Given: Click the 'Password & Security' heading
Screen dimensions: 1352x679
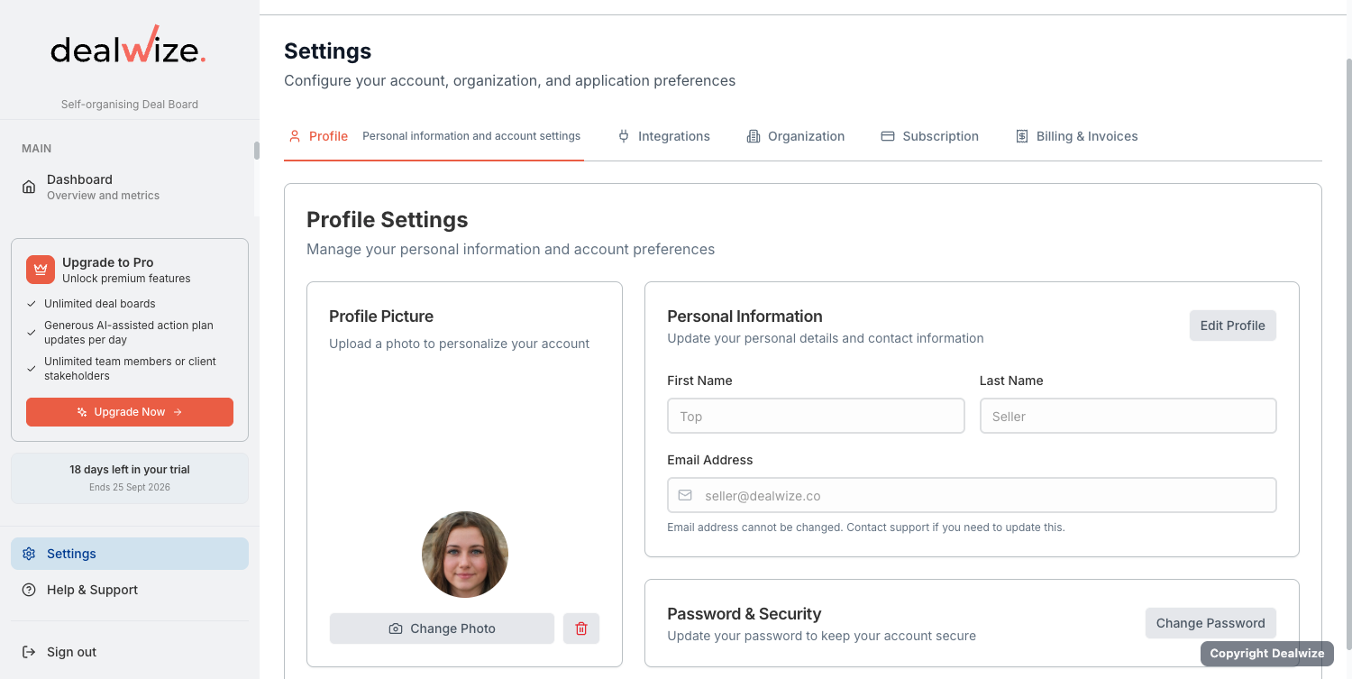Looking at the screenshot, I should pos(745,614).
